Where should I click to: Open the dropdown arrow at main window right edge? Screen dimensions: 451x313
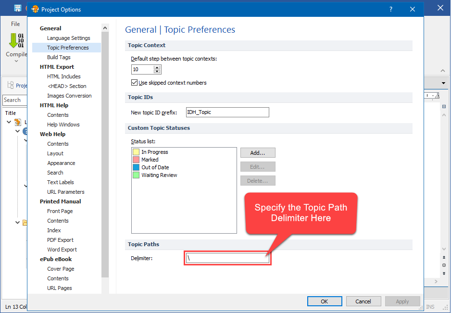tap(443, 84)
